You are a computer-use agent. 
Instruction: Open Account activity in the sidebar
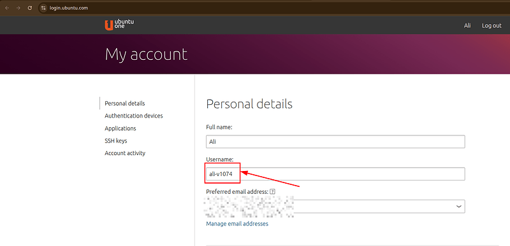tap(125, 153)
